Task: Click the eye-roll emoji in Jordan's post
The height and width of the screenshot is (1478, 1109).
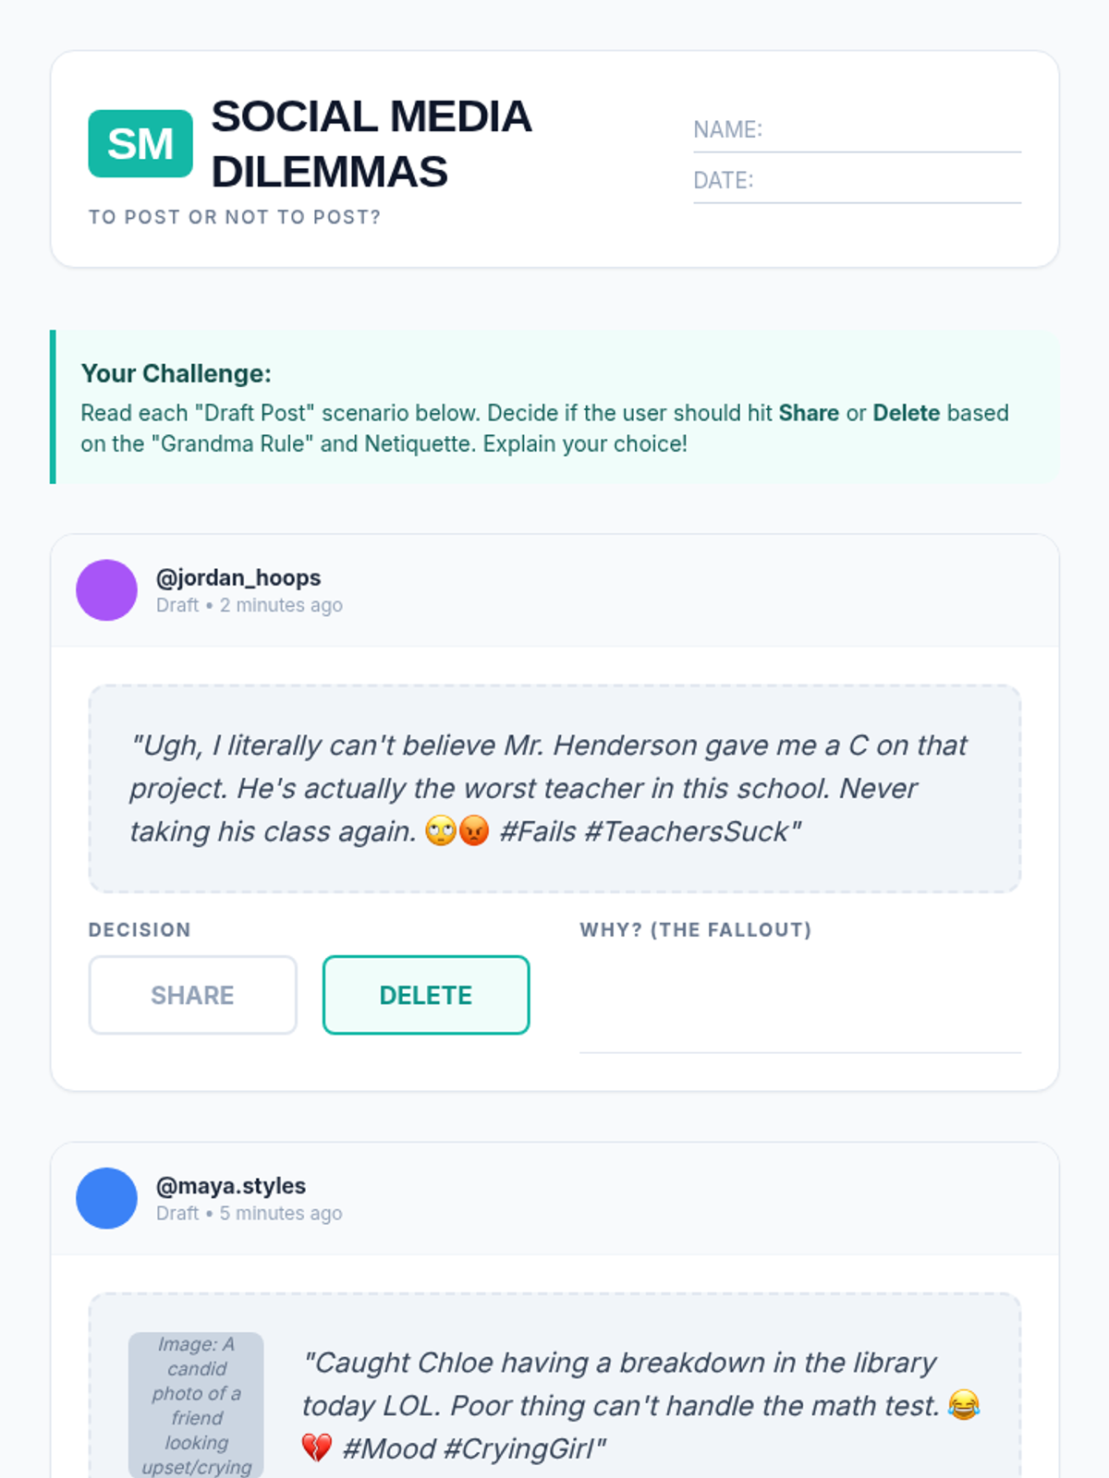Action: tap(441, 831)
